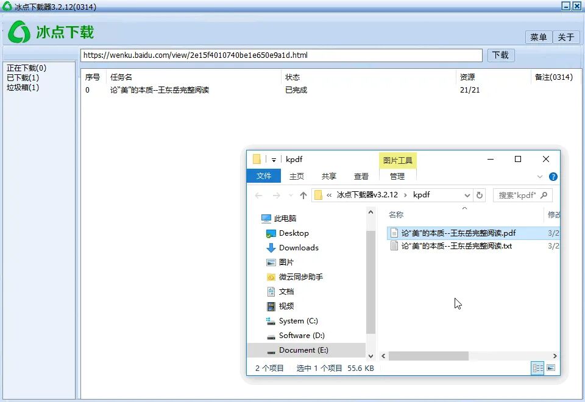Screen dimensions: 585x402
Task: Click the 任务名 column header
Action: (x=121, y=77)
